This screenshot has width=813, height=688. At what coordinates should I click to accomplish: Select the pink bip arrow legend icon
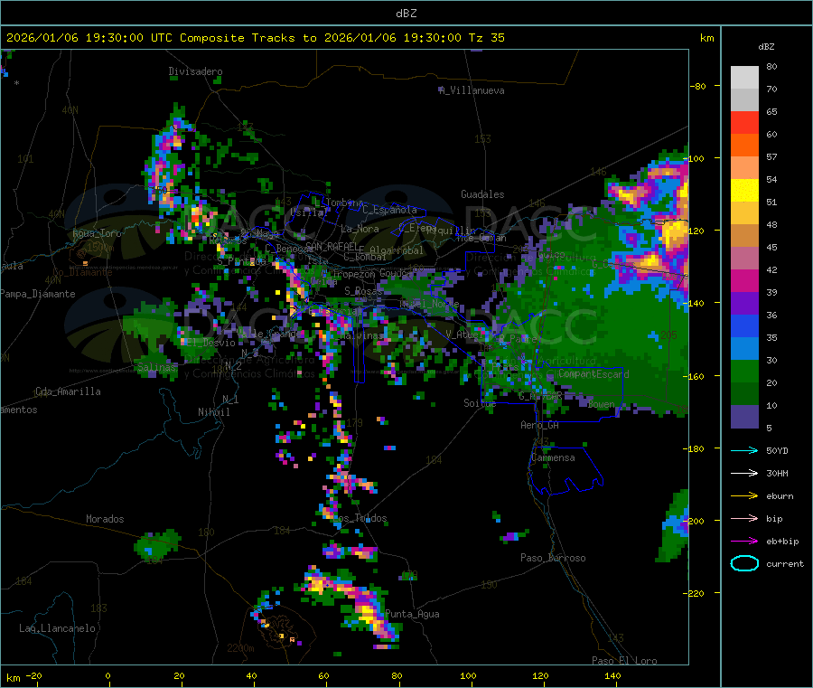tap(744, 518)
